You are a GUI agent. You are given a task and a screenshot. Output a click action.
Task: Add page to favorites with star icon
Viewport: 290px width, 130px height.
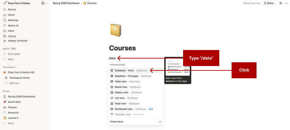[x=280, y=3]
